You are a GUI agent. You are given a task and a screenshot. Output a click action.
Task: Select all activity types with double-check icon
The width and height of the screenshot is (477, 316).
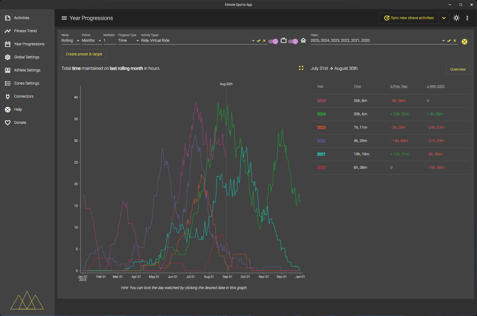coord(258,41)
